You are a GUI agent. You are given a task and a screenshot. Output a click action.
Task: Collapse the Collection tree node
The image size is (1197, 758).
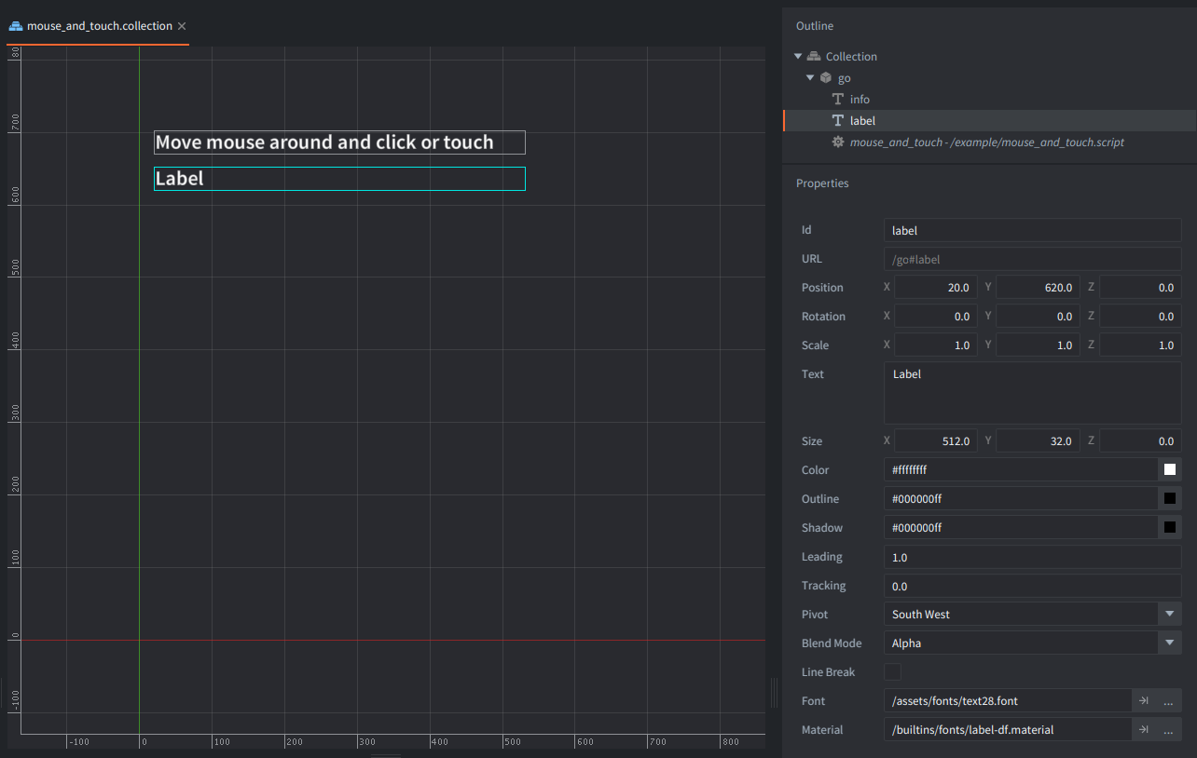[x=798, y=57]
